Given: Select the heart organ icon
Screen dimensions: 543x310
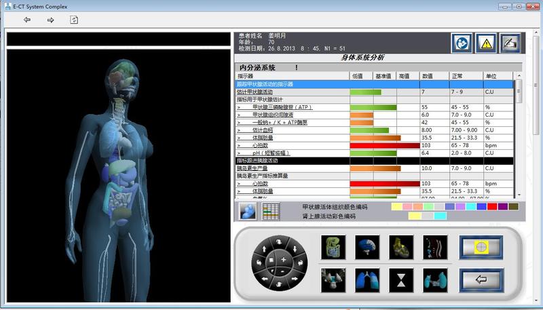Looking at the screenshot, I should (400, 246).
